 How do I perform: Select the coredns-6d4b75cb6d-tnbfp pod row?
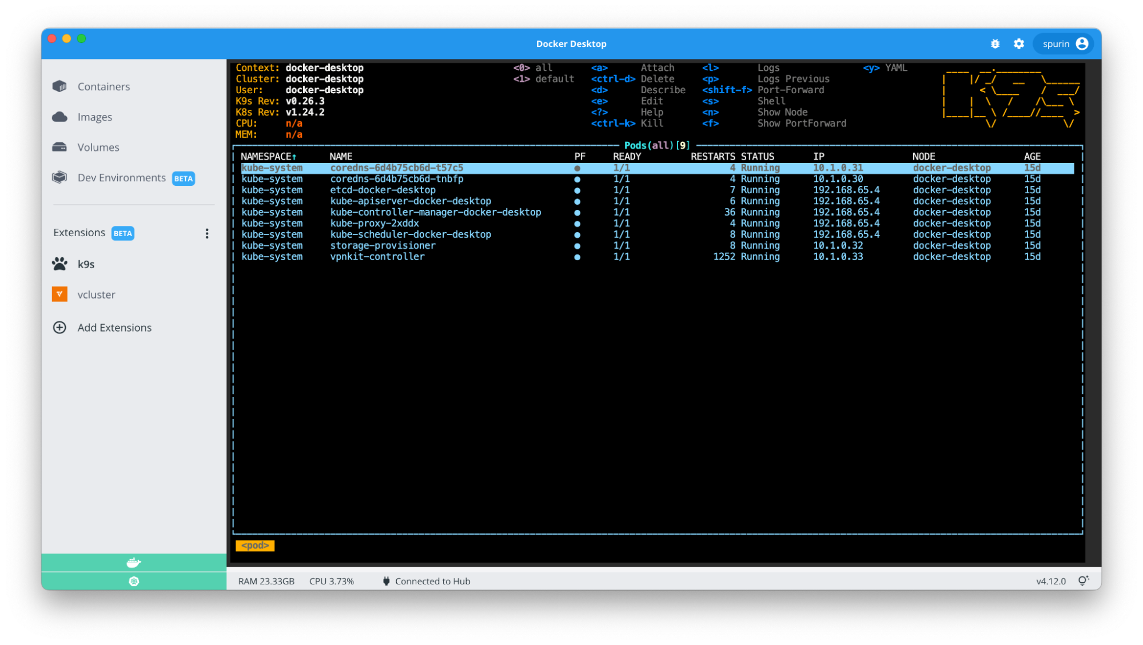point(397,178)
